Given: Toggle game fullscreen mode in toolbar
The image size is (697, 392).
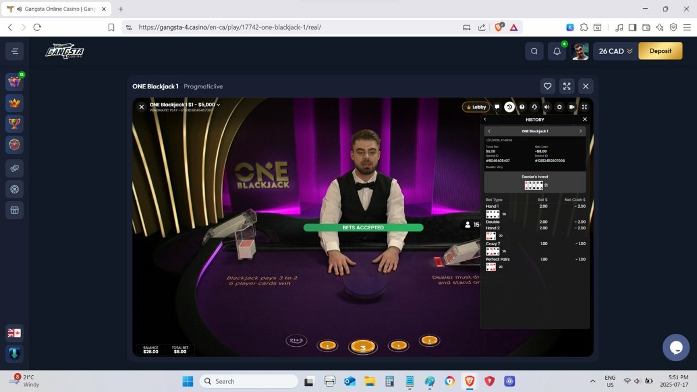Looking at the screenshot, I should point(584,107).
